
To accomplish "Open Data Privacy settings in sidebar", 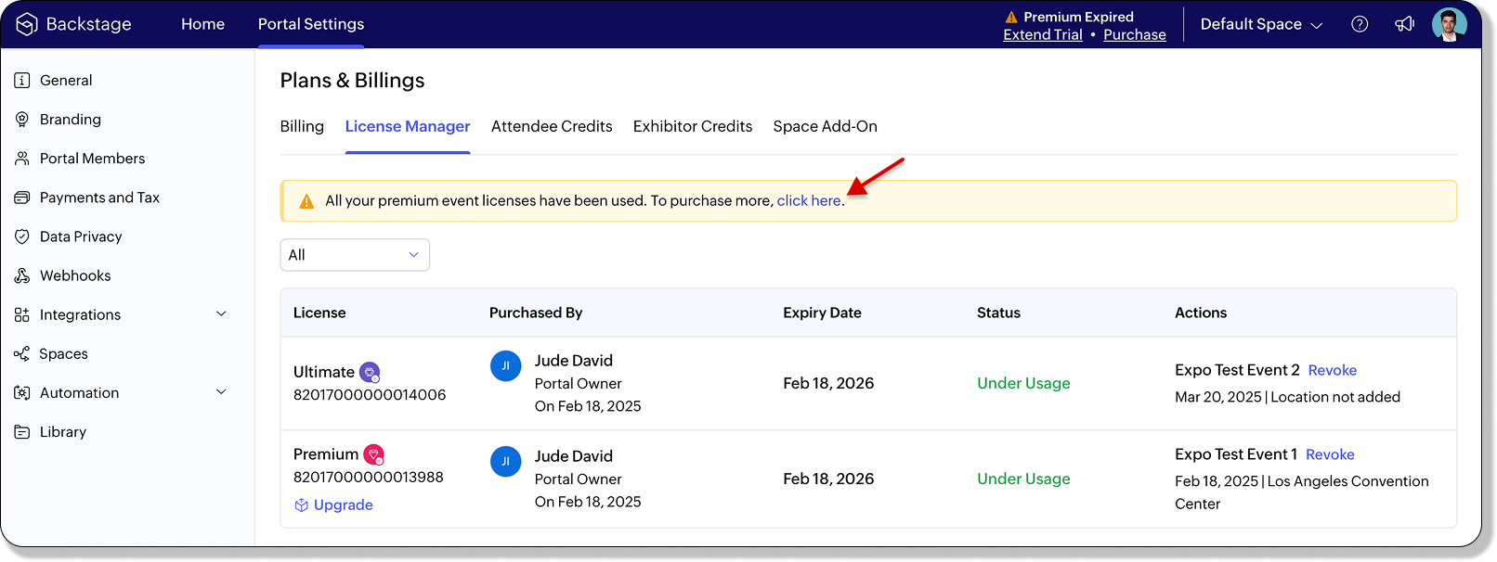I will pos(81,236).
